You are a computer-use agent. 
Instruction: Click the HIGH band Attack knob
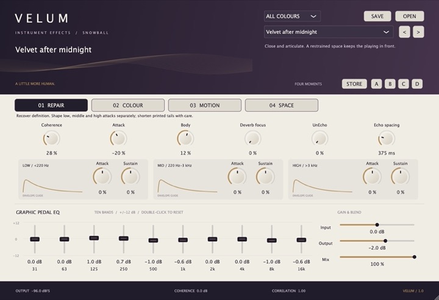pyautogui.click(x=372, y=177)
